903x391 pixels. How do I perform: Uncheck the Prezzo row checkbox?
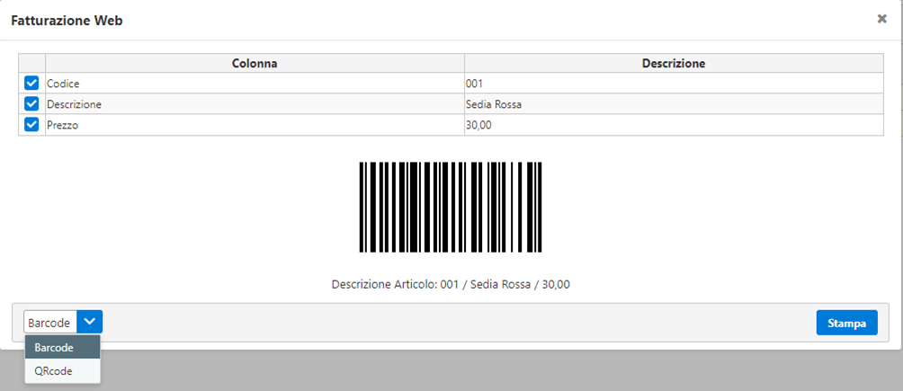(x=31, y=125)
